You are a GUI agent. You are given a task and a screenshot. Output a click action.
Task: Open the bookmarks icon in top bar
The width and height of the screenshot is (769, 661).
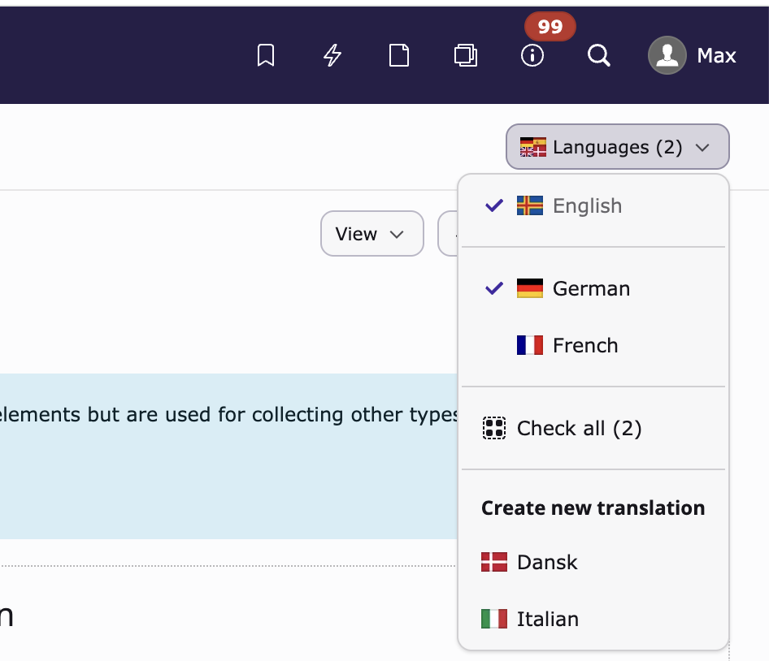pyautogui.click(x=266, y=55)
